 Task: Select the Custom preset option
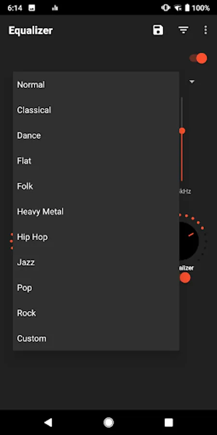tap(96, 338)
